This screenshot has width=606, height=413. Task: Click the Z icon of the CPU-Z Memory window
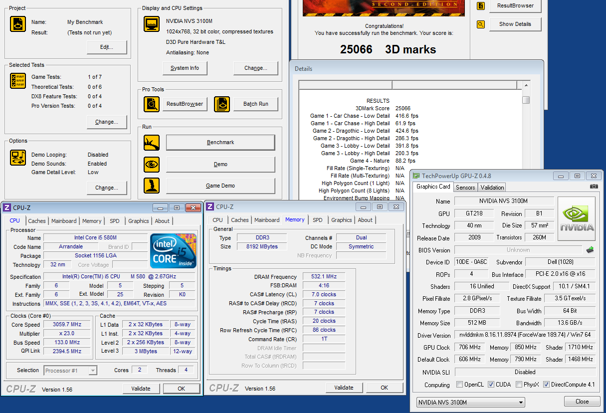pyautogui.click(x=210, y=206)
